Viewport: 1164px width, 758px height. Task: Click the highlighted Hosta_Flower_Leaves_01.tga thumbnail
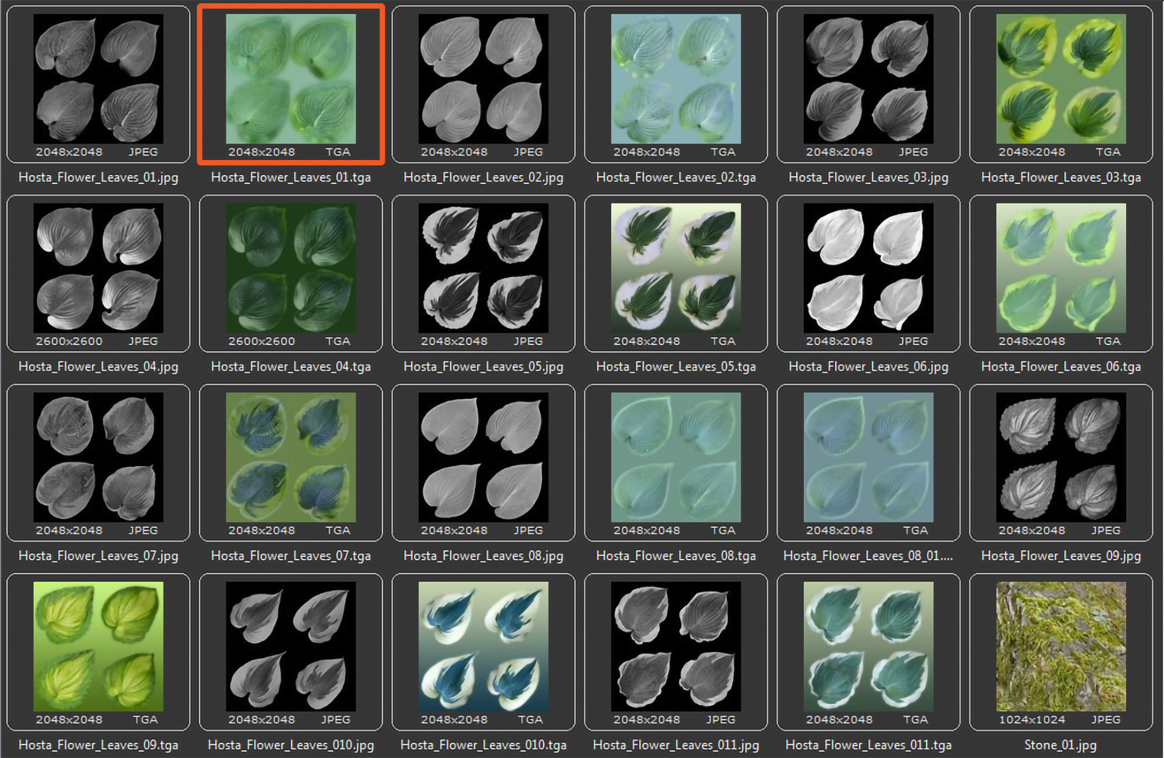pyautogui.click(x=290, y=79)
